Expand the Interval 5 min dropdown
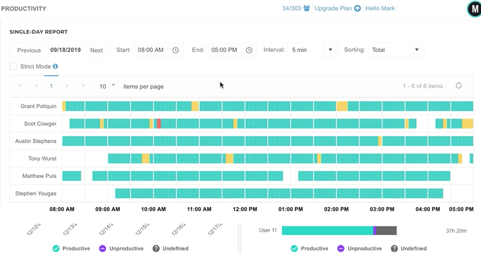 (330, 50)
